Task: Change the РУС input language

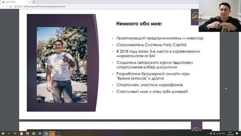Action: 224,133
